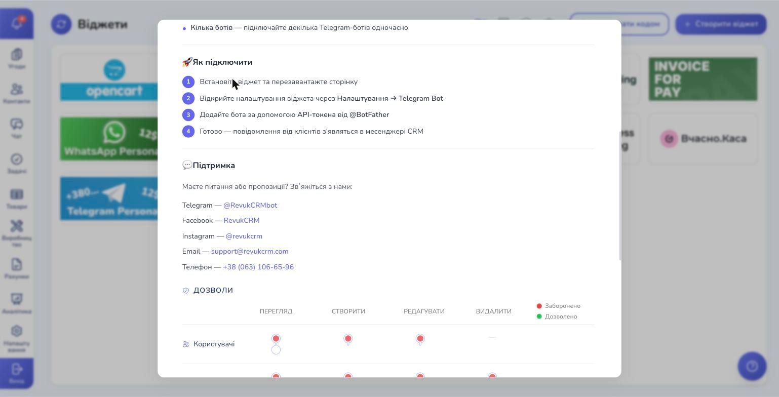Open Задачі in the left sidebar

coord(17,164)
